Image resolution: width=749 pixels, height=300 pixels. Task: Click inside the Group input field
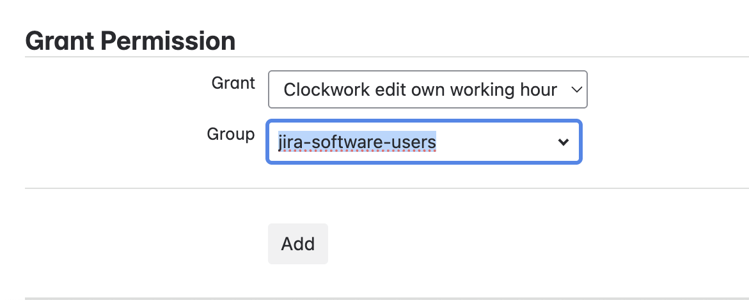point(486,142)
